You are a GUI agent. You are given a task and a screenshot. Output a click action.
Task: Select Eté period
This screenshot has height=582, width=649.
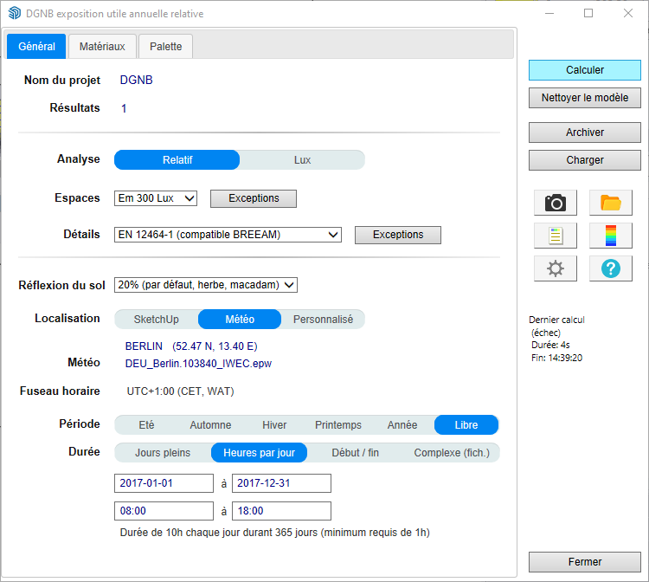pyautogui.click(x=146, y=425)
